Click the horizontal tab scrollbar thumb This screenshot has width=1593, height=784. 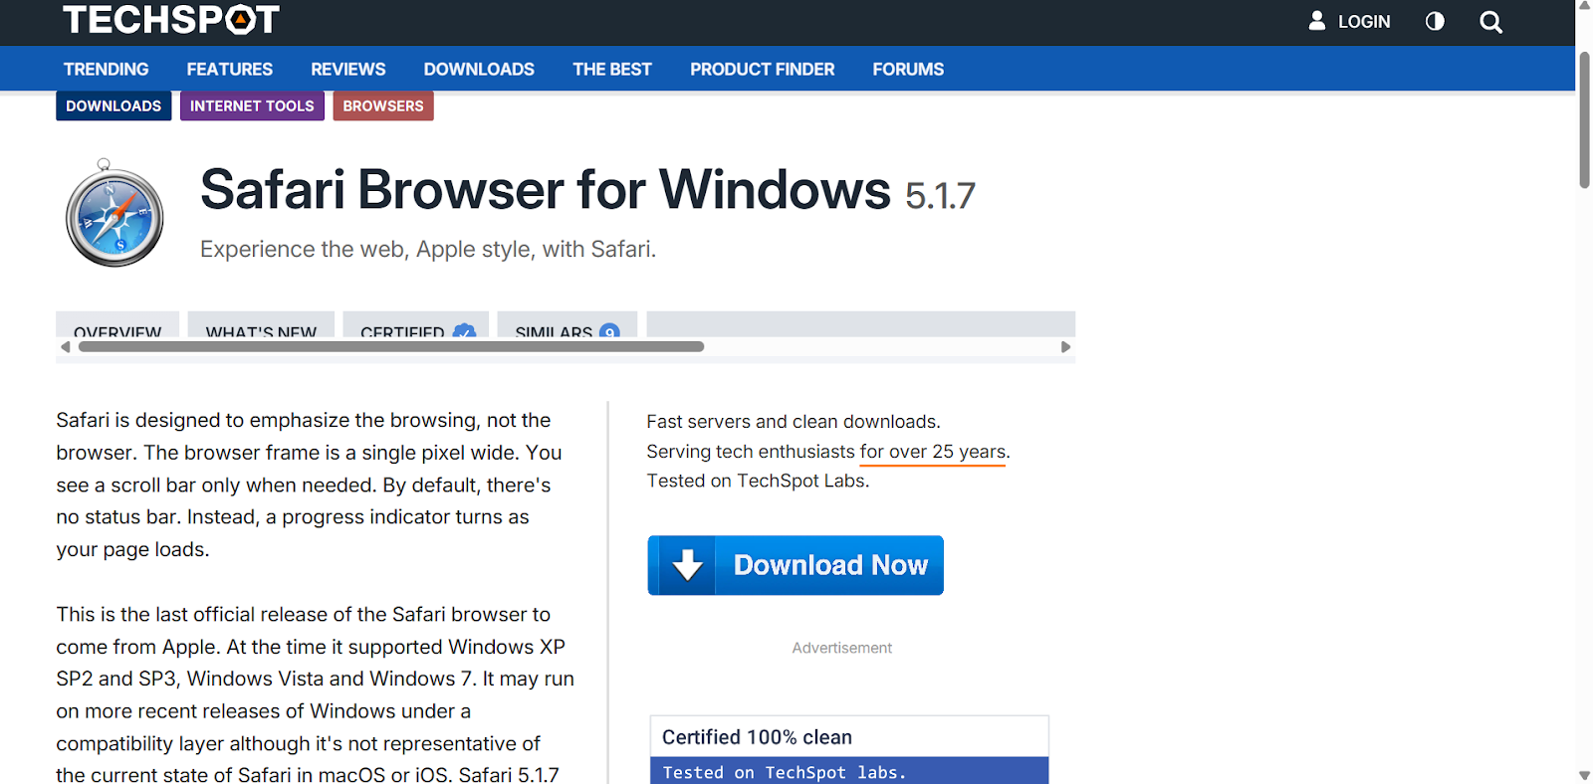point(391,347)
